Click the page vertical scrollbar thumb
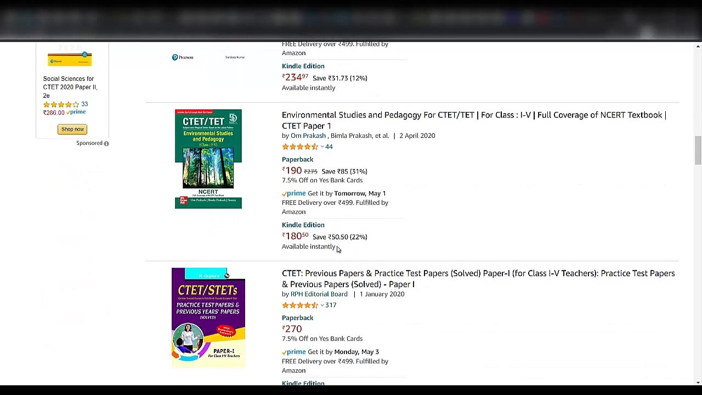The width and height of the screenshot is (702, 395). pos(698,150)
